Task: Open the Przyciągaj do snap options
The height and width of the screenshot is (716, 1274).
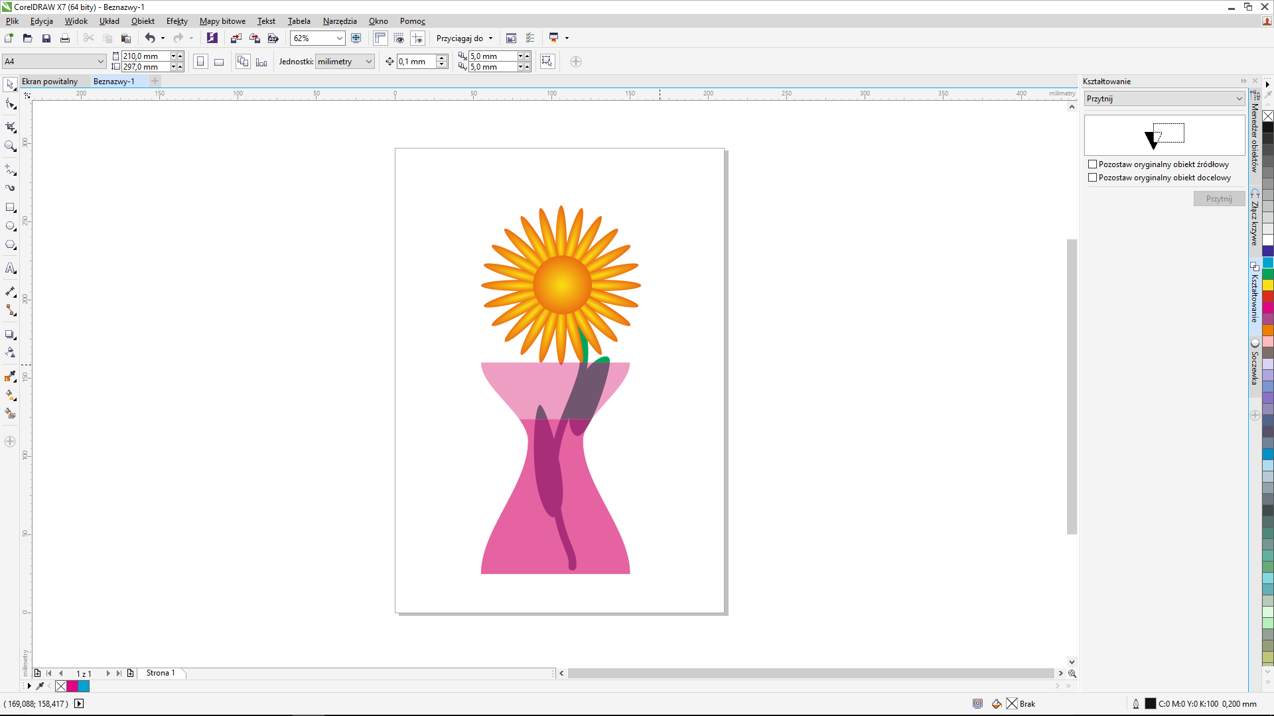Action: (x=464, y=38)
